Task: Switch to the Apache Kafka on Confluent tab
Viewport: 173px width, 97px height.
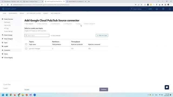Action: click(76, 2)
